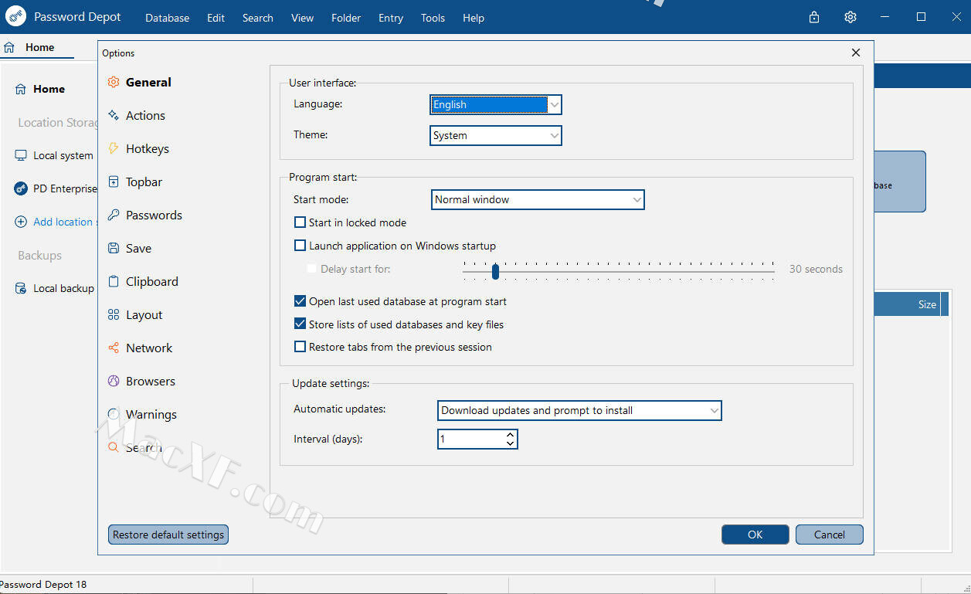Open the Tools menu

pos(433,18)
